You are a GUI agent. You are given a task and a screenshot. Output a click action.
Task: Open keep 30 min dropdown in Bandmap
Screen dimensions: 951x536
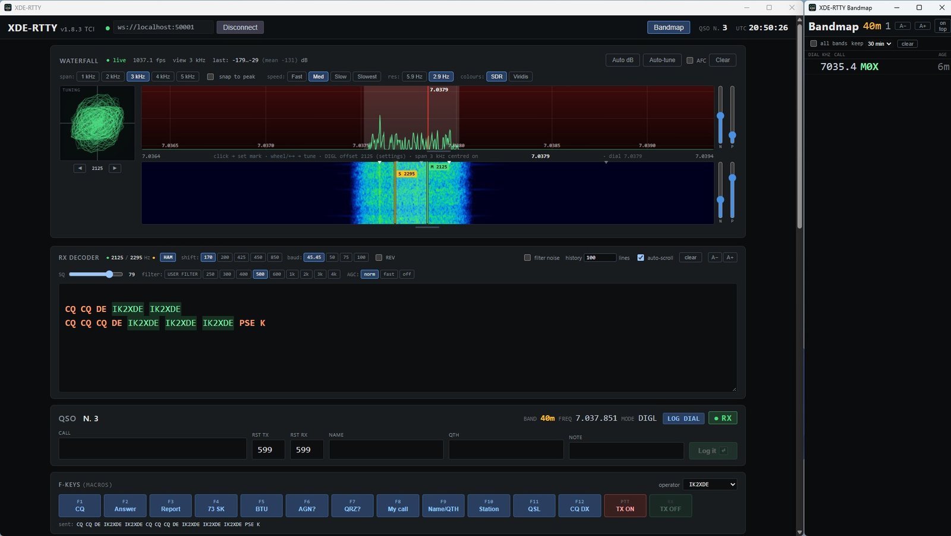point(879,43)
